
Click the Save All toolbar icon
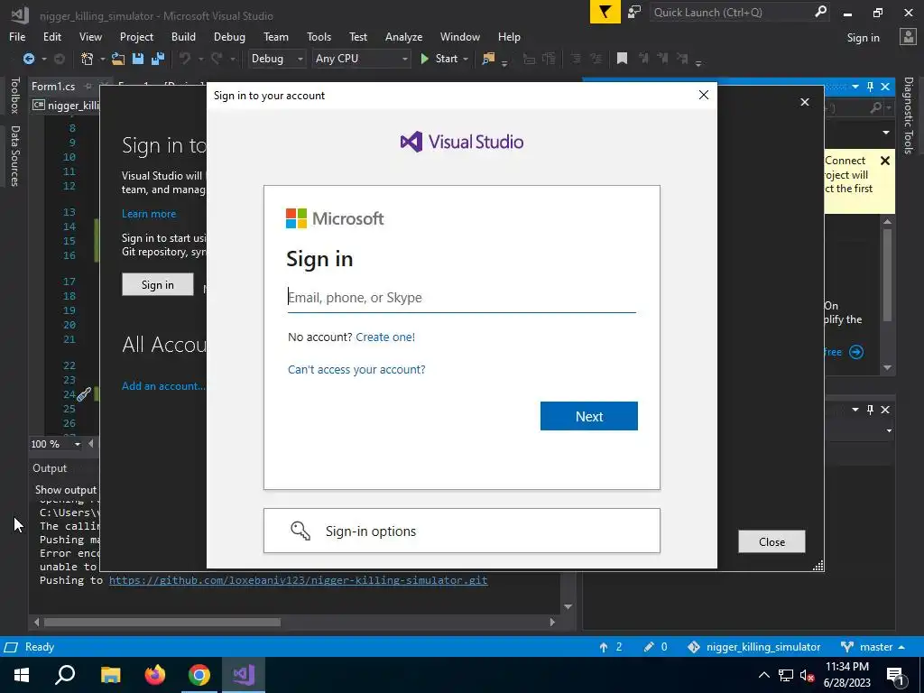pos(158,59)
